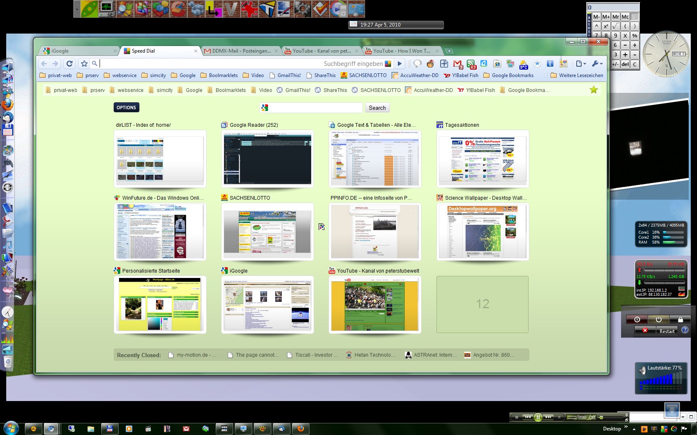Click the Restart button in gadget
697x435 pixels.
(x=667, y=331)
